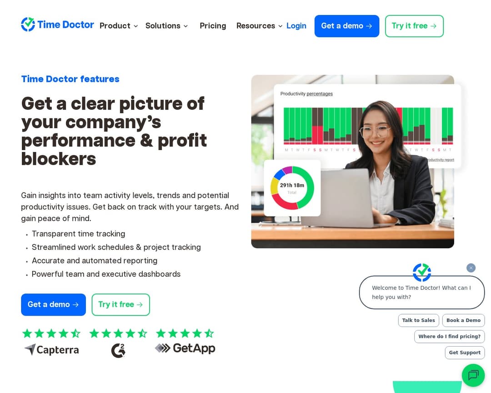491x393 pixels.
Task: Click the GetApp rating logo
Action: coord(185,348)
